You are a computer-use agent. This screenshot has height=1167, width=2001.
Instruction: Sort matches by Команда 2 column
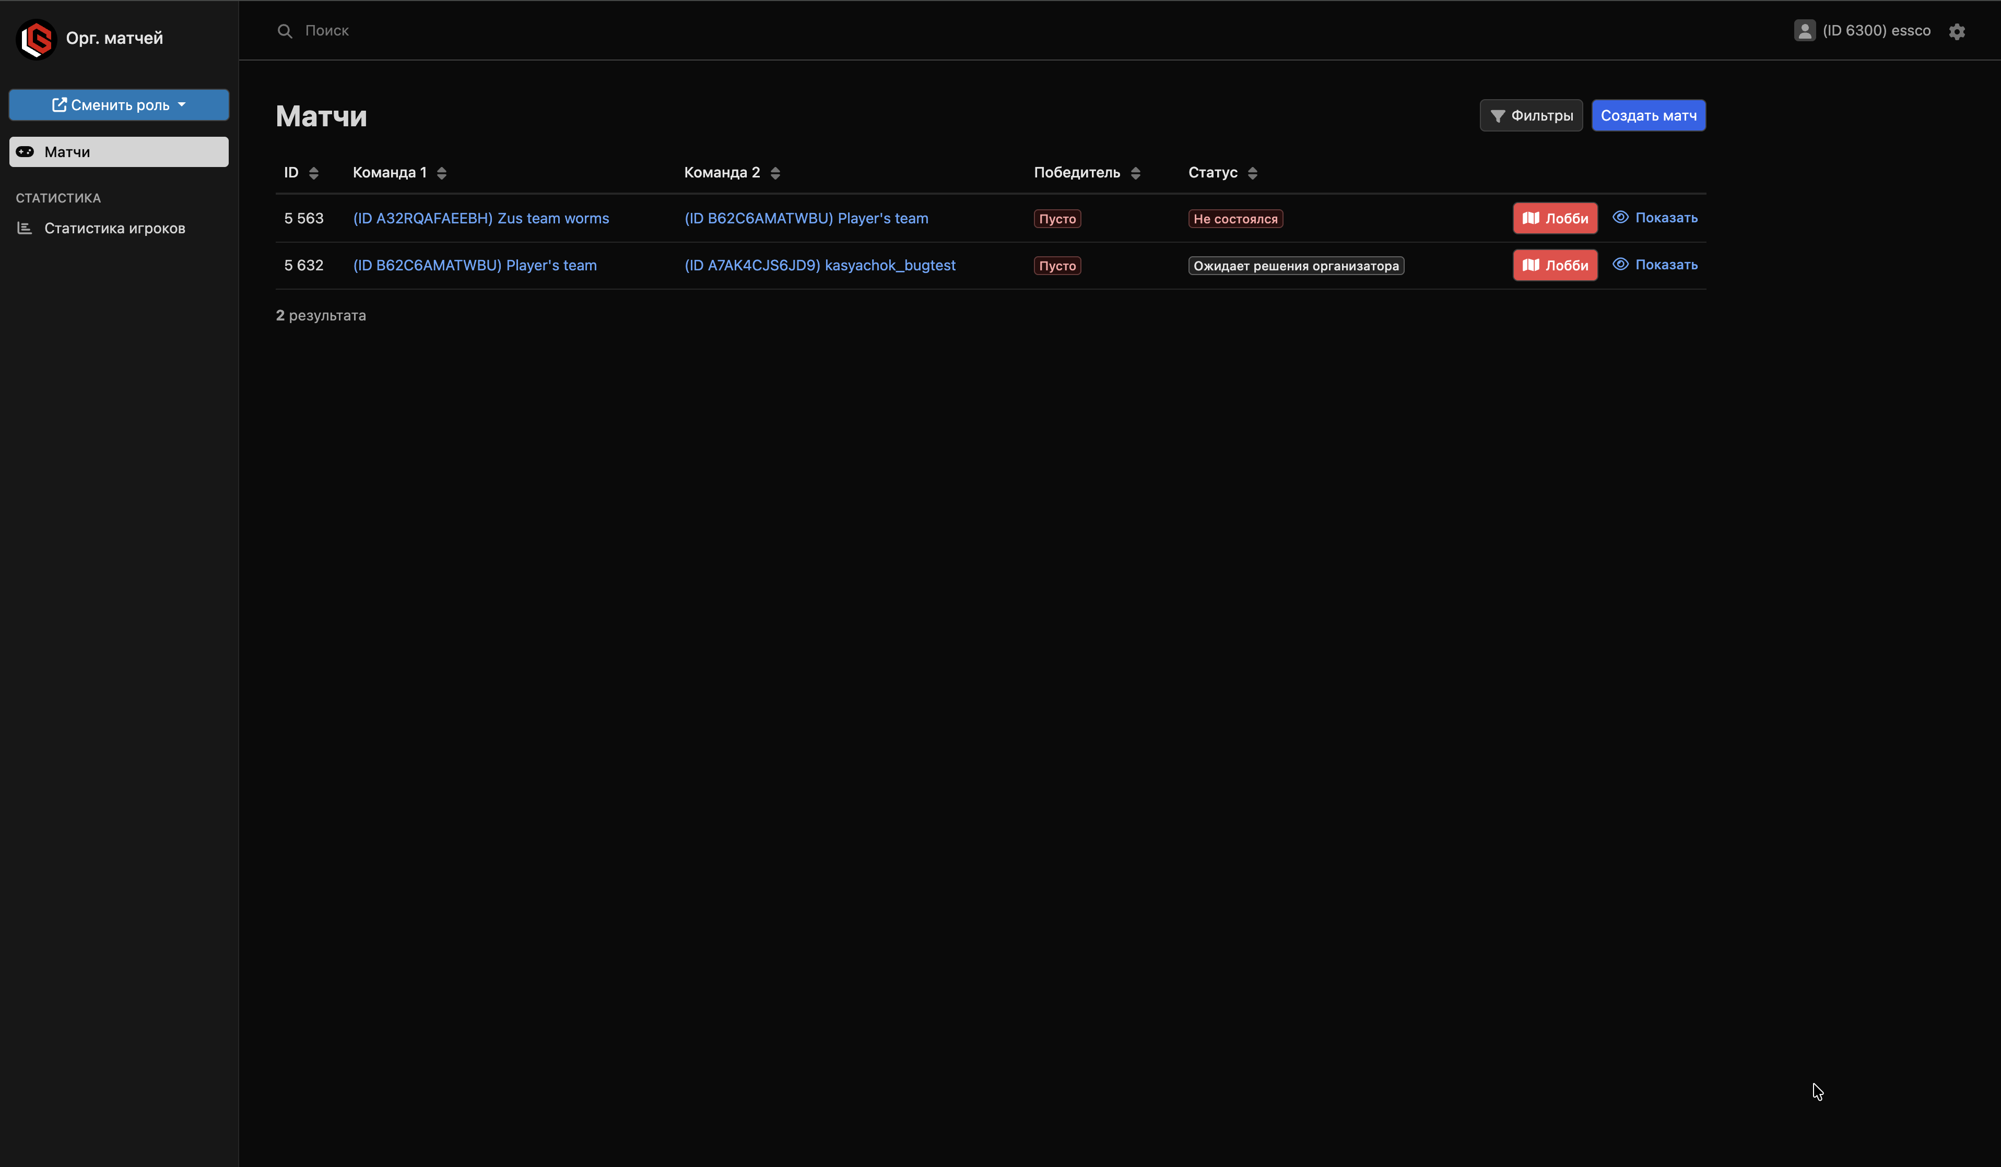click(x=775, y=173)
